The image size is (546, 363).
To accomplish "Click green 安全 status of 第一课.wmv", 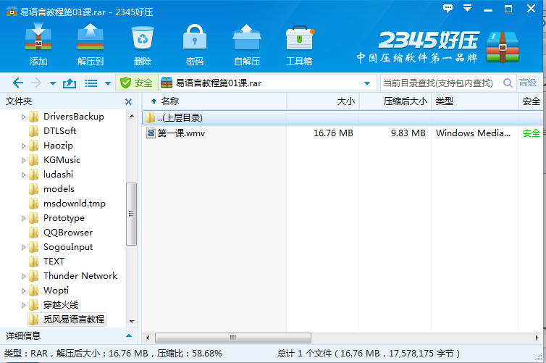I will [x=532, y=133].
